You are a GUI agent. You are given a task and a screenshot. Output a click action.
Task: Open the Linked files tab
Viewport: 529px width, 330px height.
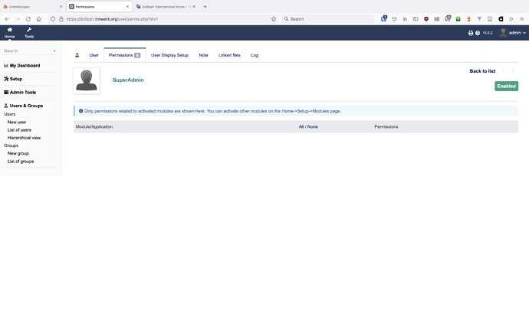(x=229, y=55)
